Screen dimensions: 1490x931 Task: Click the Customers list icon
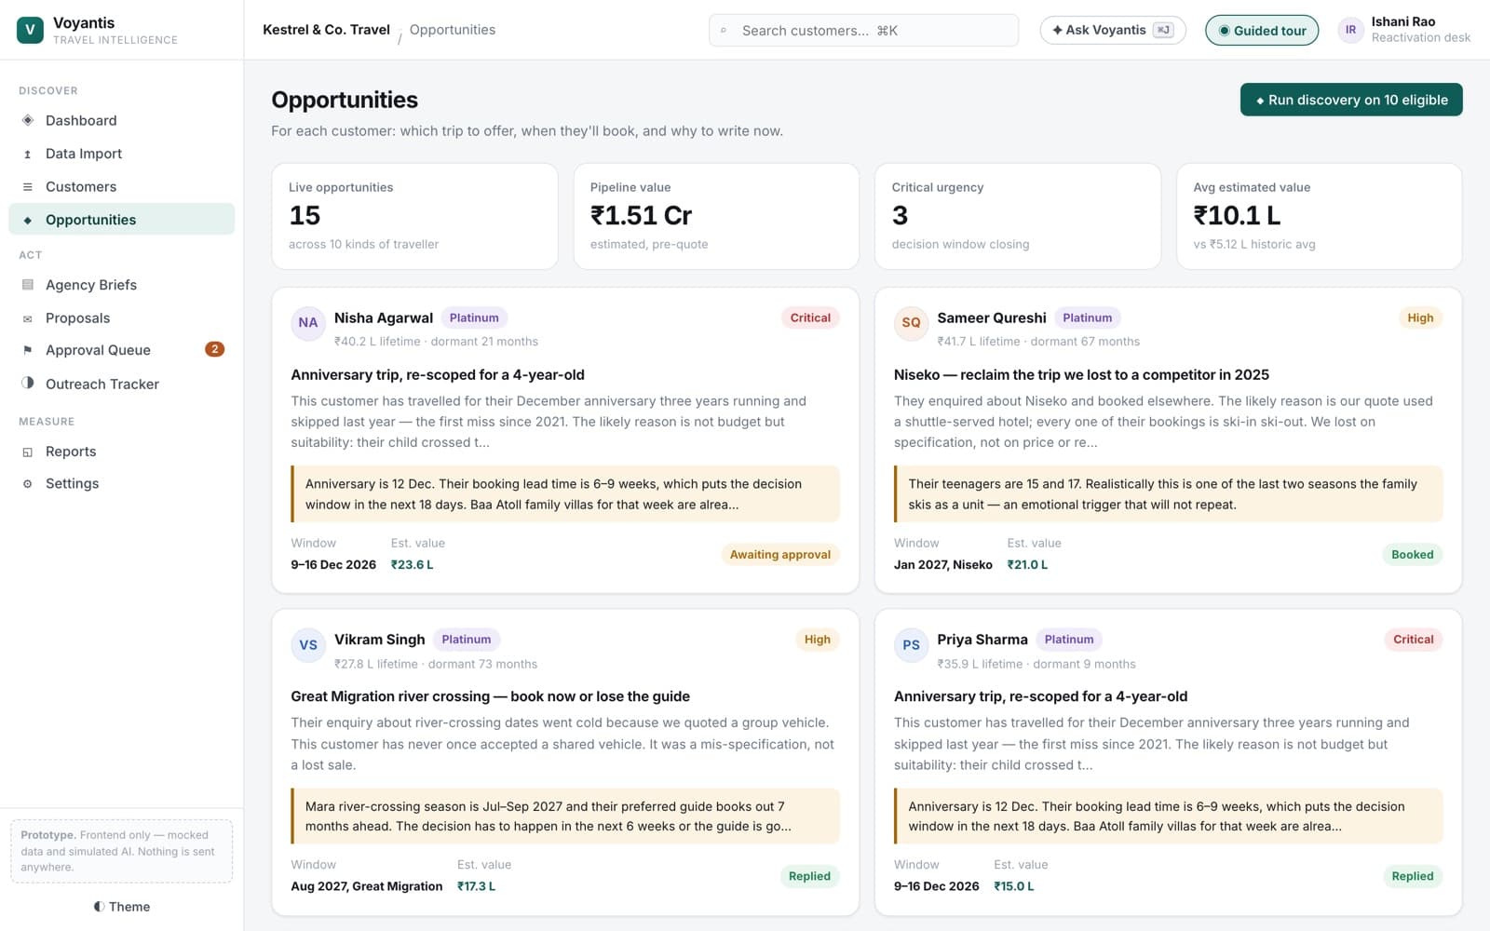pos(28,187)
